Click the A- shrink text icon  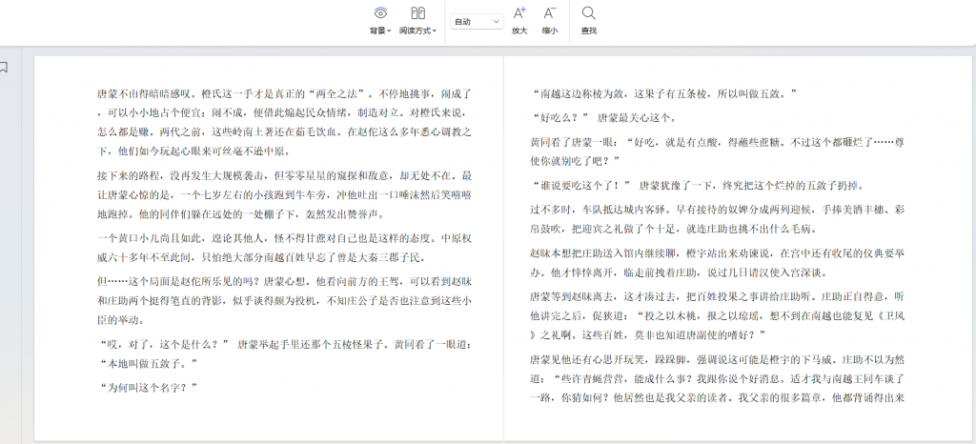550,13
